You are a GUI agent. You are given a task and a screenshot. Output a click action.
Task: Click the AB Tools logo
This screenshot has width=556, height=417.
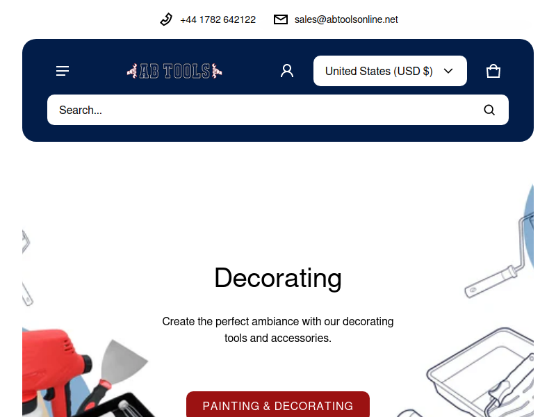click(174, 71)
